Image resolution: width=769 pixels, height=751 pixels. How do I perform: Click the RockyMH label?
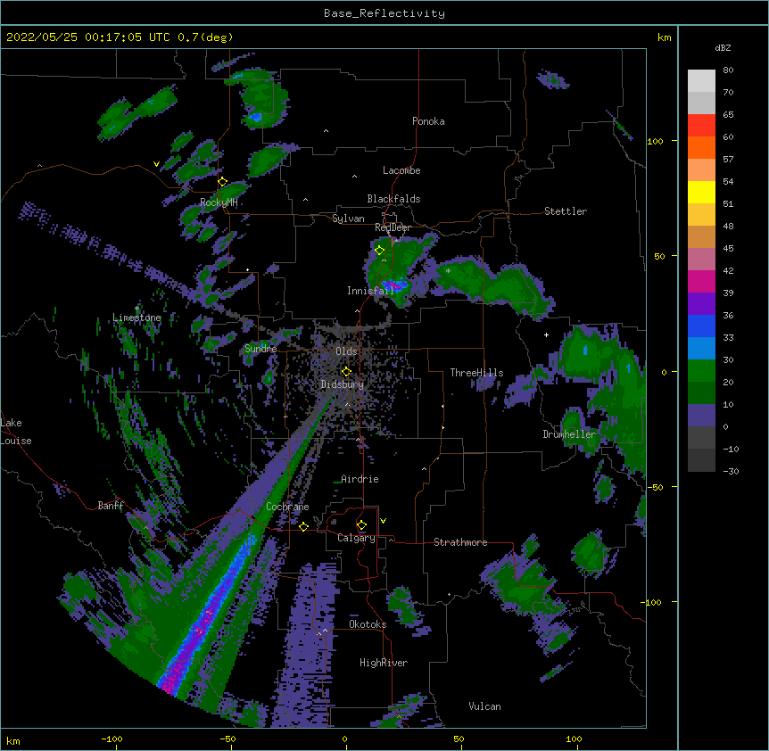click(219, 202)
